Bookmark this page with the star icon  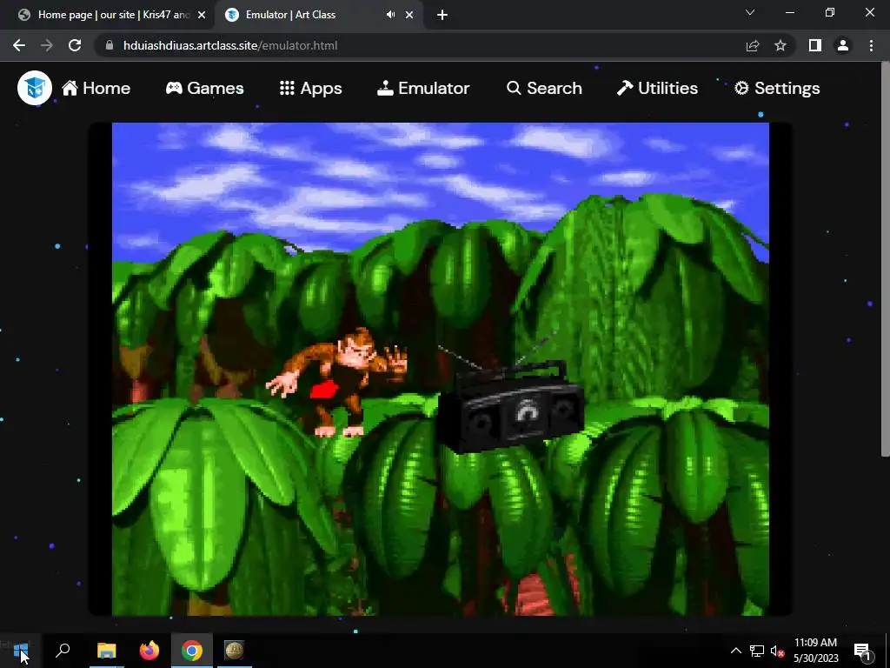[780, 45]
